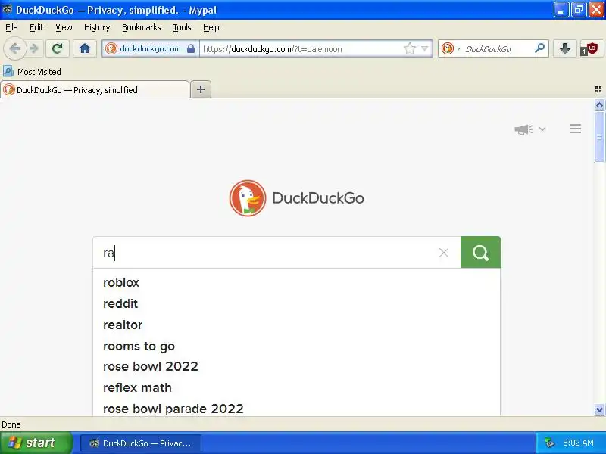Click the Most Visited bookmarks icon
This screenshot has height=454, width=606.
tap(8, 71)
